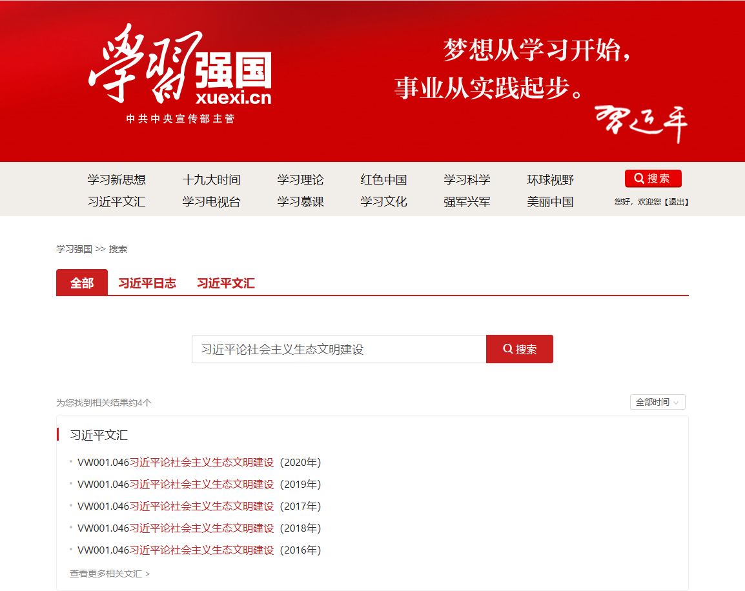The image size is (745, 591).
Task: Click the 学习强国 xuexi.cn logo
Action: 180,64
